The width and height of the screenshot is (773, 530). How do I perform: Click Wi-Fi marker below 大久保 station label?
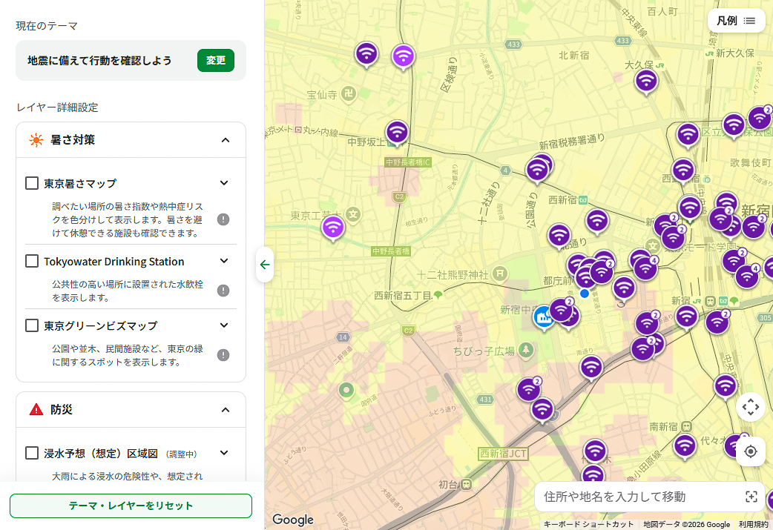tap(646, 82)
